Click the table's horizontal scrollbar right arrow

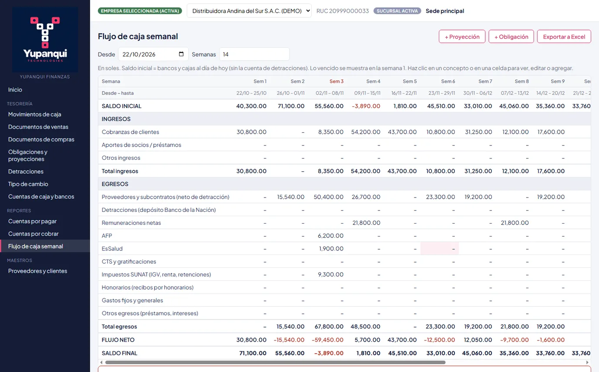click(588, 362)
